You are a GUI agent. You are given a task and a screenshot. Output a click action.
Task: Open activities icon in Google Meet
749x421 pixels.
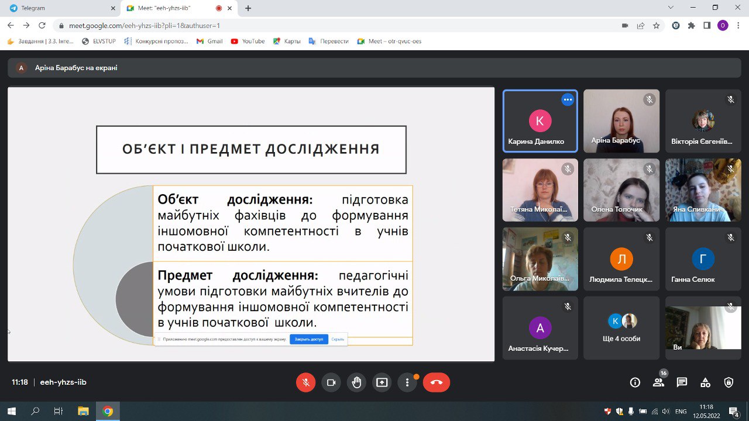(x=705, y=382)
